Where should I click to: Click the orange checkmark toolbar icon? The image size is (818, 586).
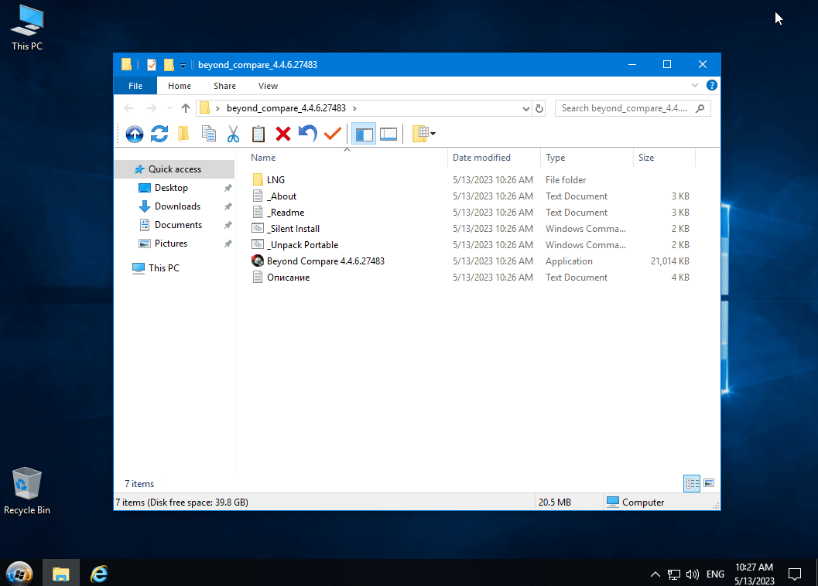[332, 134]
